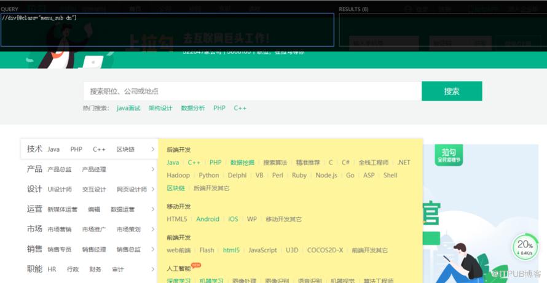This screenshot has height=283, width=547.
Task: Open the 市场推广 link
Action: click(94, 230)
